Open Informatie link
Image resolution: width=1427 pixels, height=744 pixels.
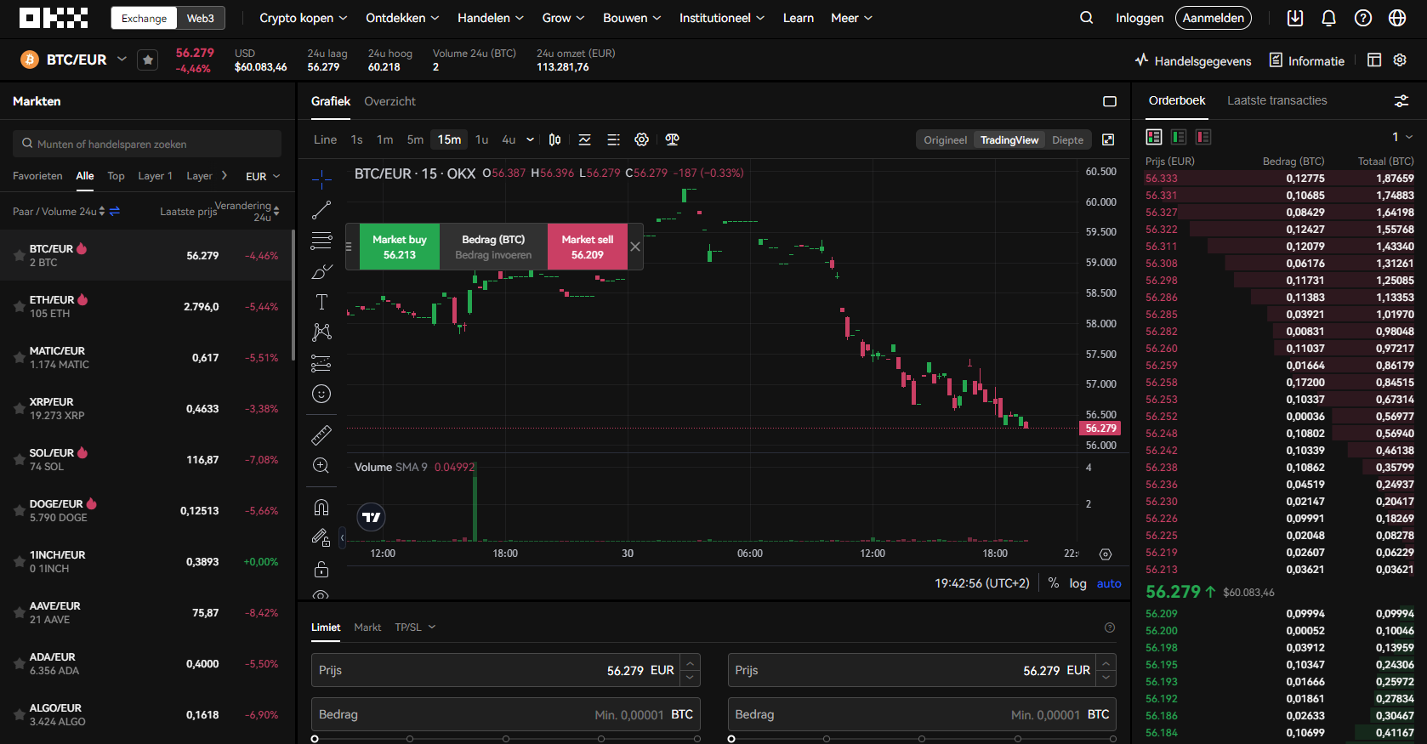tap(1307, 60)
